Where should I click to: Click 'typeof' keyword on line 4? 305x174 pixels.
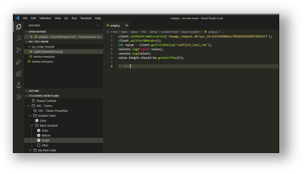pos(144,49)
